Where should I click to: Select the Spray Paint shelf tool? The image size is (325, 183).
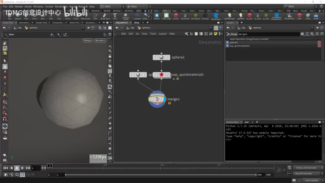click(x=105, y=16)
